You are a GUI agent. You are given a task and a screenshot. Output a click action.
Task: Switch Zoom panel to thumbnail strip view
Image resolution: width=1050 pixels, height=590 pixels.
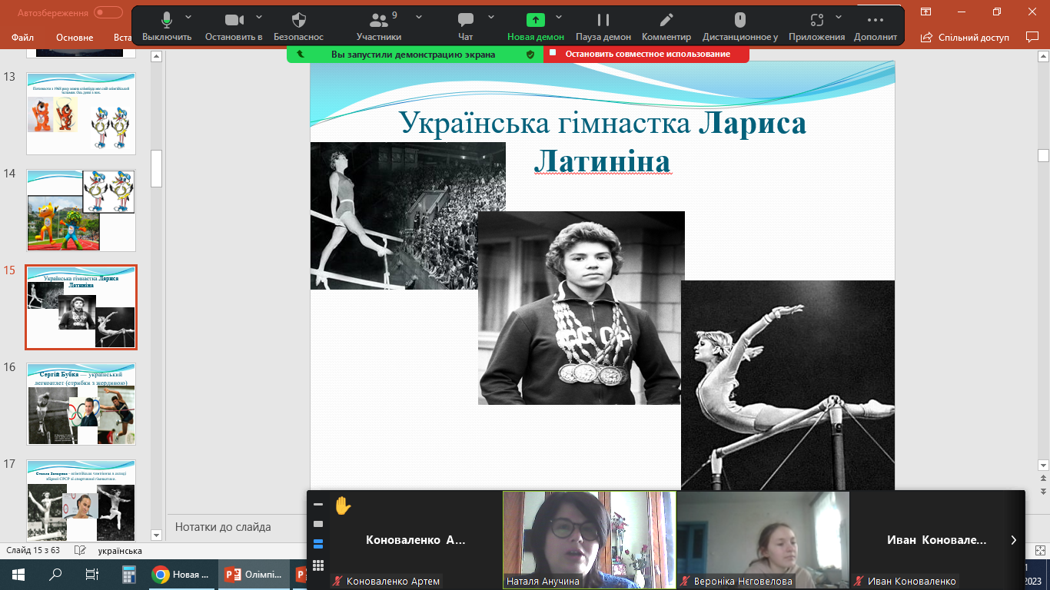coord(318,544)
